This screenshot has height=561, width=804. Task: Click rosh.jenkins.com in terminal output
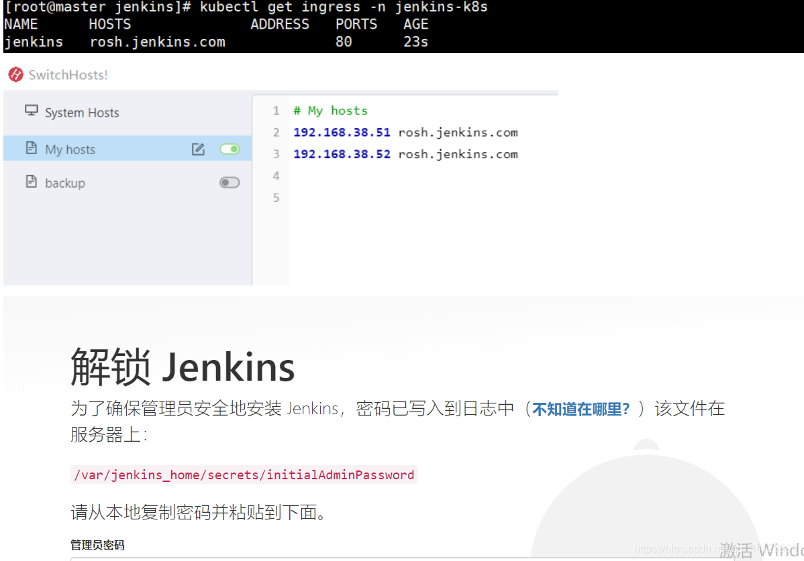[158, 42]
